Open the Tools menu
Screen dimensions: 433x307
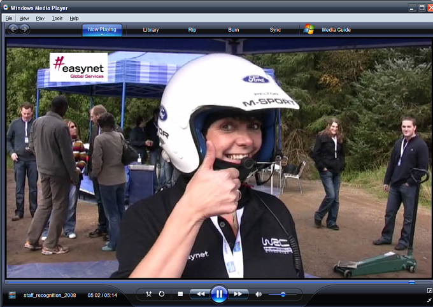pos(57,18)
